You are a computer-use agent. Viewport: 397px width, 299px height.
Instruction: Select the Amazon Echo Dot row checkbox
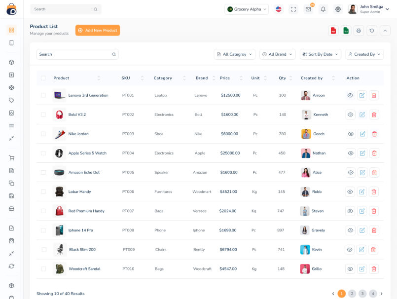point(43,172)
